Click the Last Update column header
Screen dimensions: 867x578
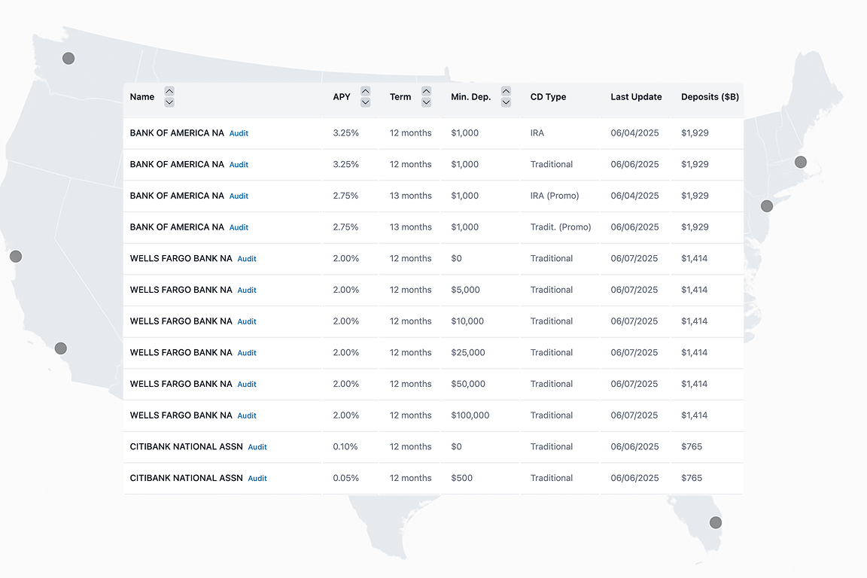(x=637, y=97)
